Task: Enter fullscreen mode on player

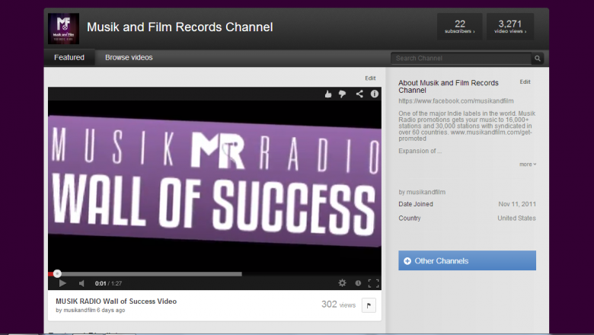Action: tap(373, 283)
